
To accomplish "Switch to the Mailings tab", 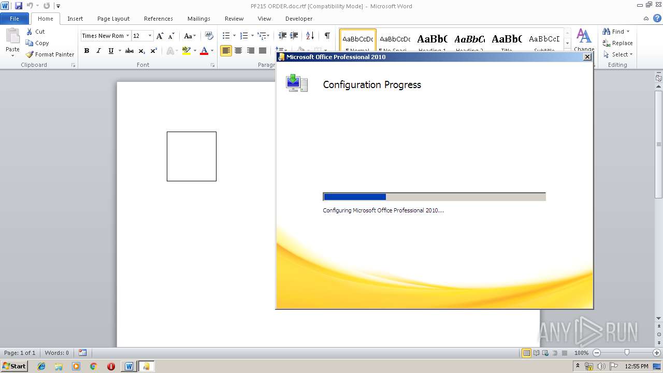I will (x=199, y=19).
